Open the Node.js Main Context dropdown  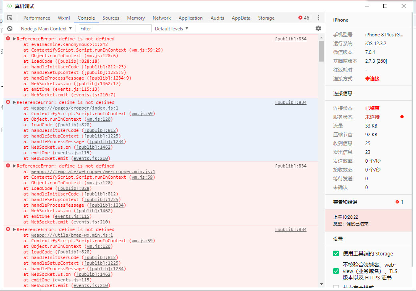pyautogui.click(x=46, y=29)
